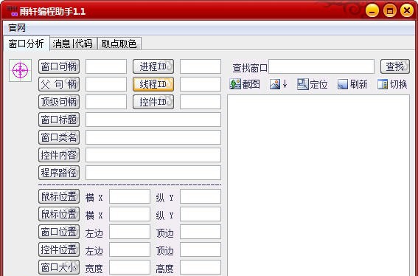The image size is (418, 276).
Task: Click the 窗口标题 button
Action: [x=59, y=120]
